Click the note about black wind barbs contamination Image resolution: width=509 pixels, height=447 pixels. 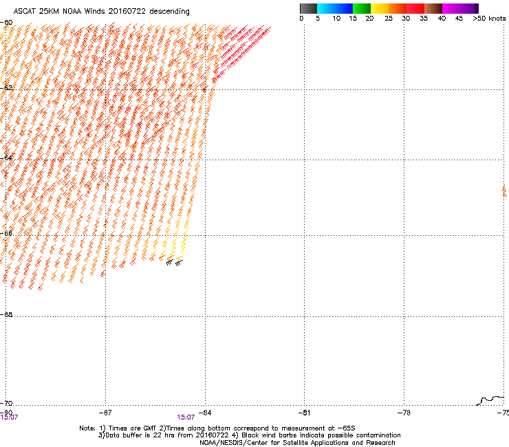coord(316,435)
